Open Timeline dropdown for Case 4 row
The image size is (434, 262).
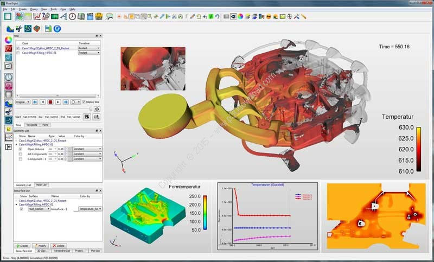click(x=89, y=53)
